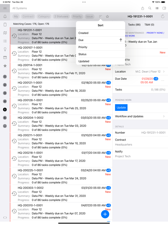Open the favorites star in sidebar
168x225 pixels.
[x=5, y=66]
